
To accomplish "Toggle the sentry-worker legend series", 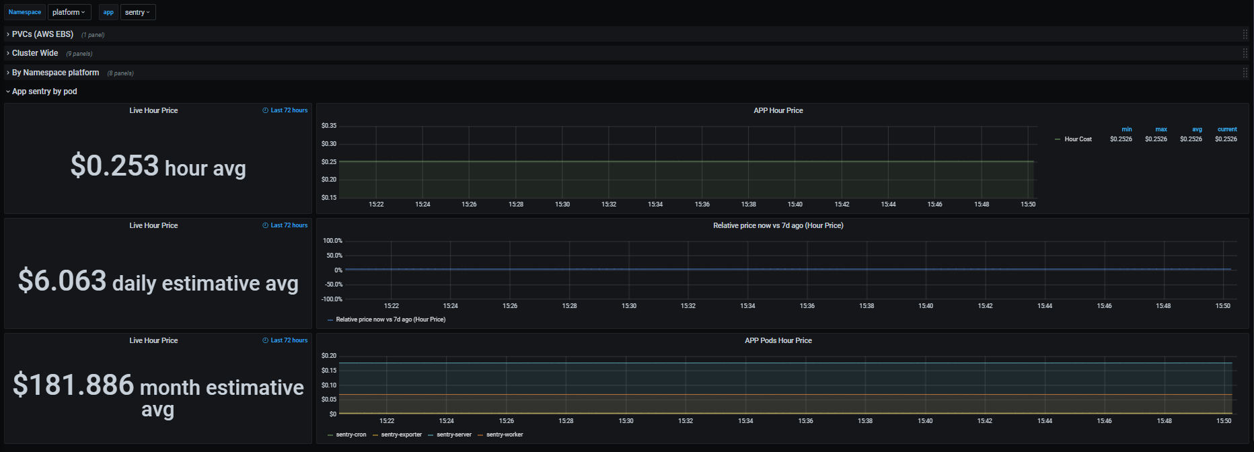I will (x=505, y=435).
